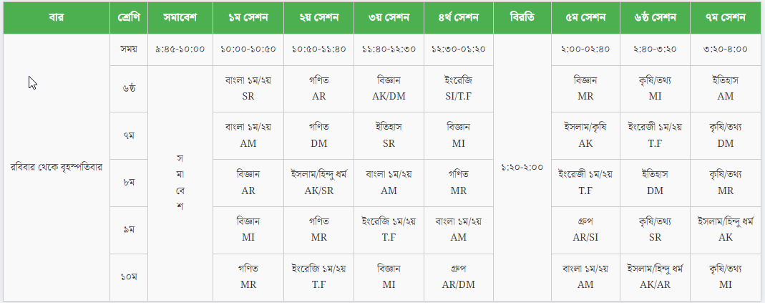Click the '১০:০০-১০:৫০' time slot cell
765x303 pixels.
[248, 49]
